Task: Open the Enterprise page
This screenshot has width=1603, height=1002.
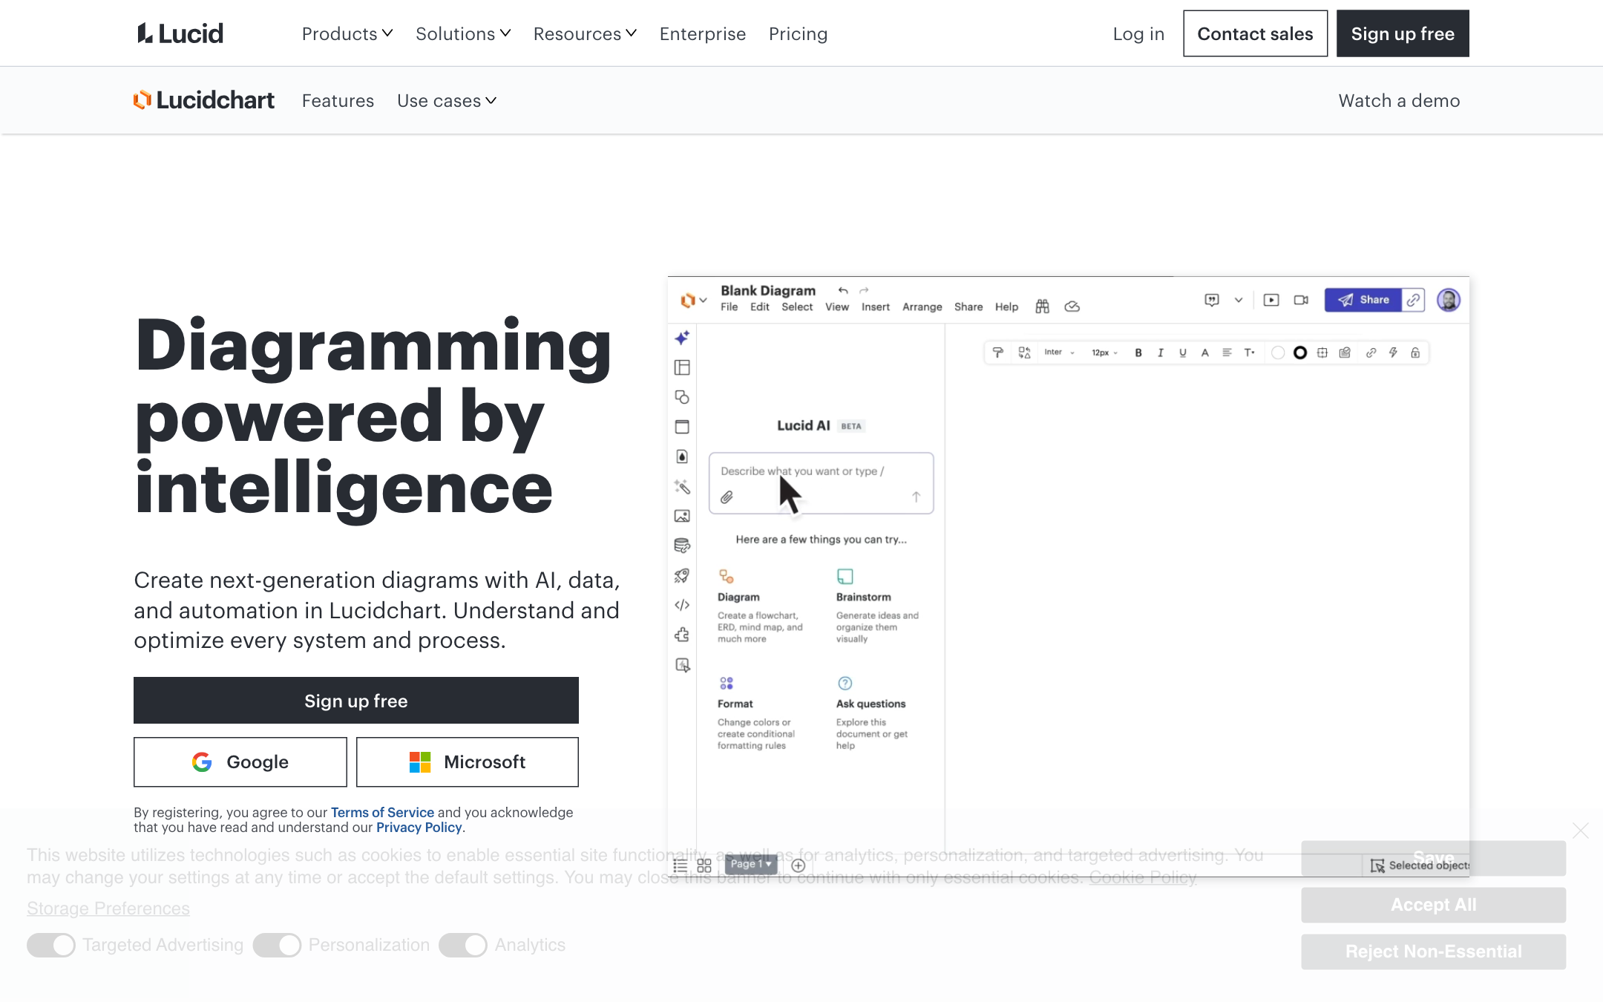Action: tap(703, 33)
